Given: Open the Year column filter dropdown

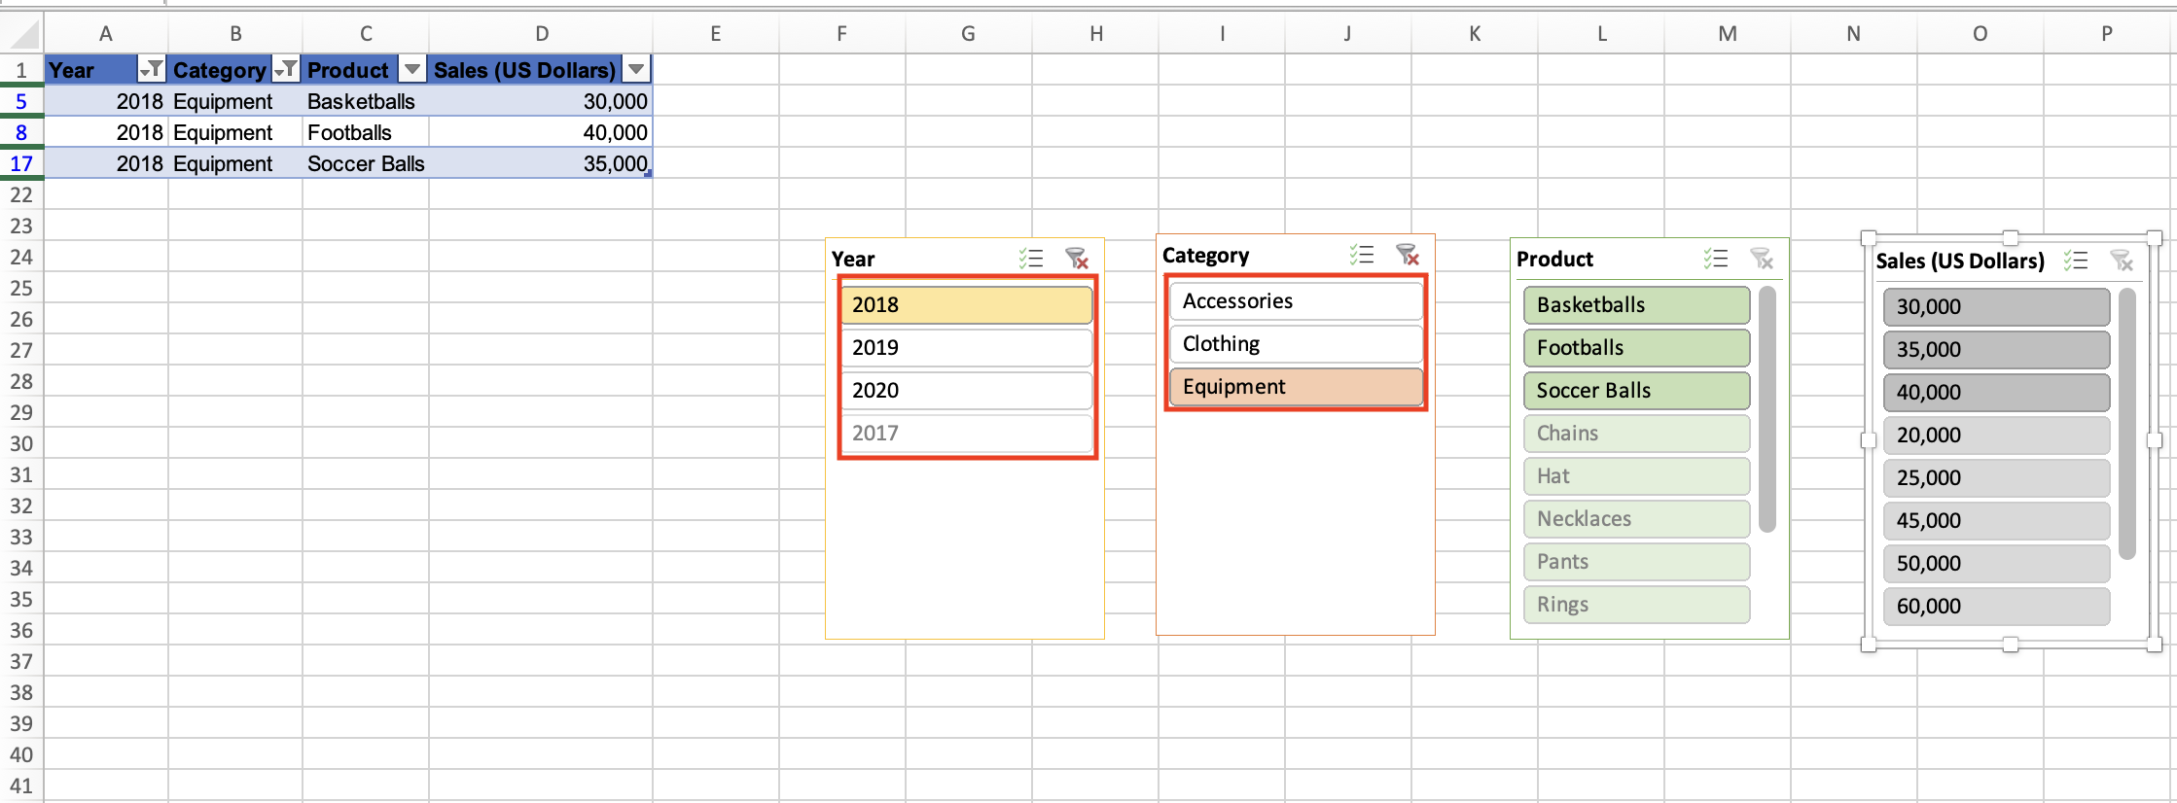Looking at the screenshot, I should pyautogui.click(x=153, y=69).
